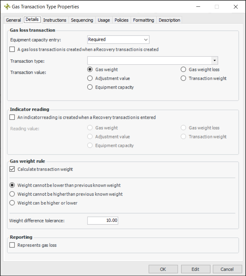The image size is (246, 276).
Task: Expand the Transaction type dropdown arrow
Action: click(x=214, y=60)
